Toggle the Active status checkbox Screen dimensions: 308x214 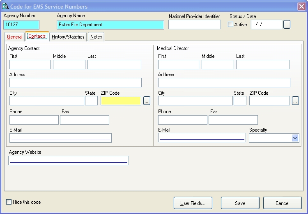[230, 25]
